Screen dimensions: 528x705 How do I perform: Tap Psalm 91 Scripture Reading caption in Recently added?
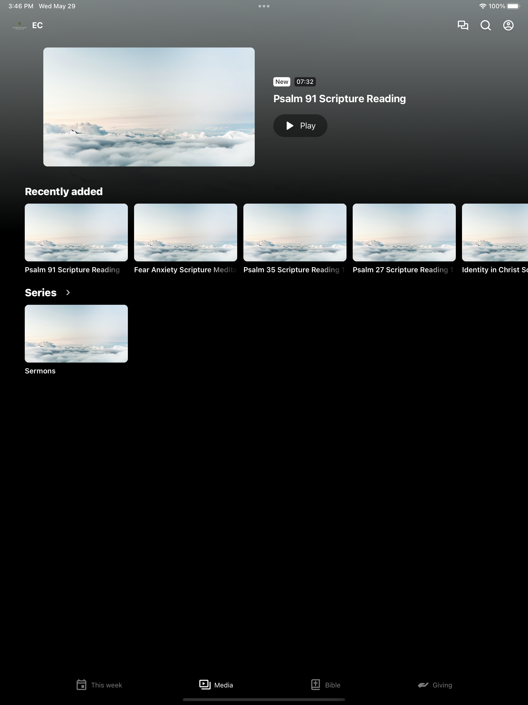(x=72, y=270)
